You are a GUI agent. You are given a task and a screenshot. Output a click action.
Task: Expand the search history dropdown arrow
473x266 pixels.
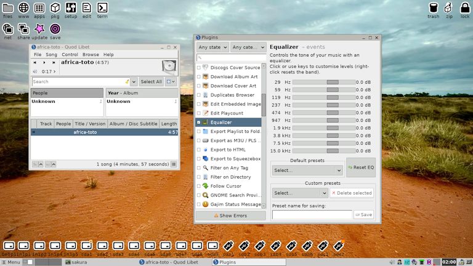pyautogui.click(x=134, y=81)
